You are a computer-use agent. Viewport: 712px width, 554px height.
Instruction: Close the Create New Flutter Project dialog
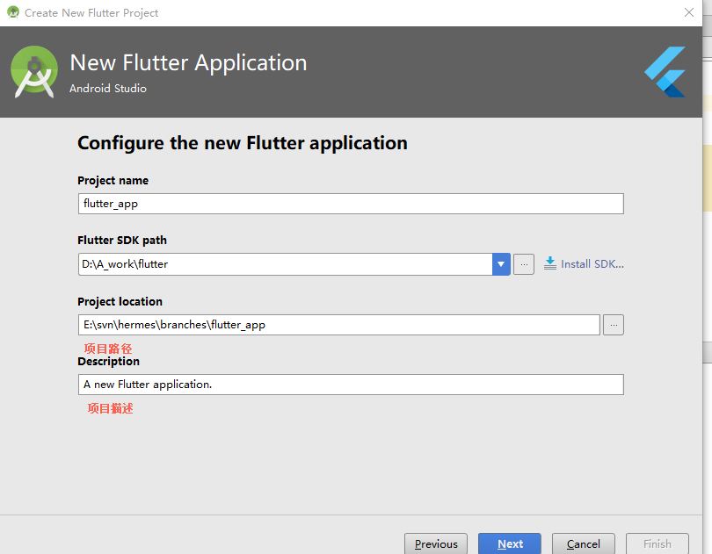689,12
